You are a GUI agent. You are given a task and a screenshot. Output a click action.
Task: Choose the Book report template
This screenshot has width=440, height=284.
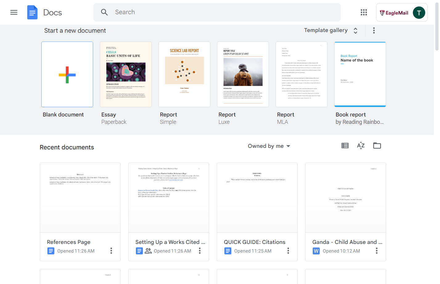[360, 75]
